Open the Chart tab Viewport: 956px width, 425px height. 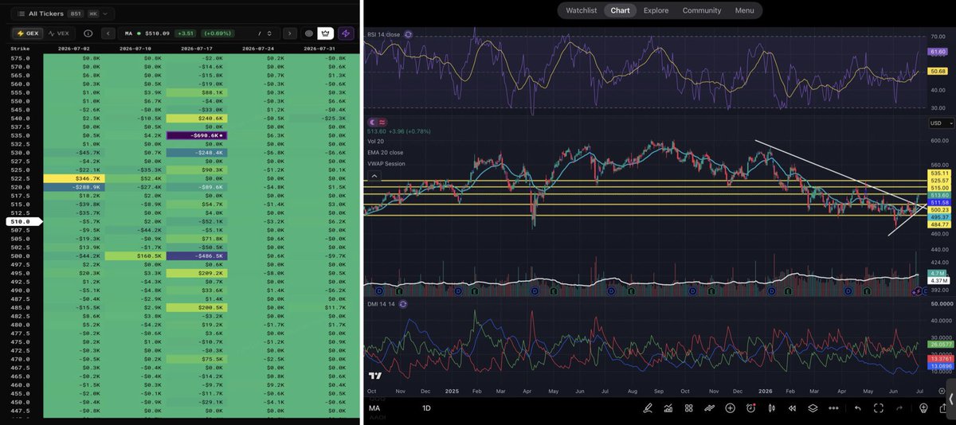pyautogui.click(x=621, y=10)
